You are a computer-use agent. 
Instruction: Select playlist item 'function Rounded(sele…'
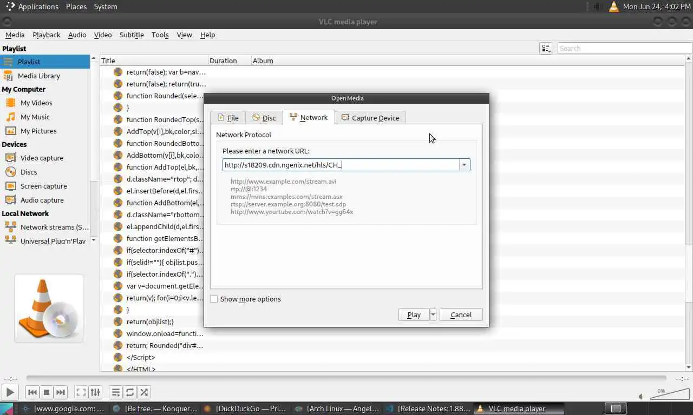point(166,96)
